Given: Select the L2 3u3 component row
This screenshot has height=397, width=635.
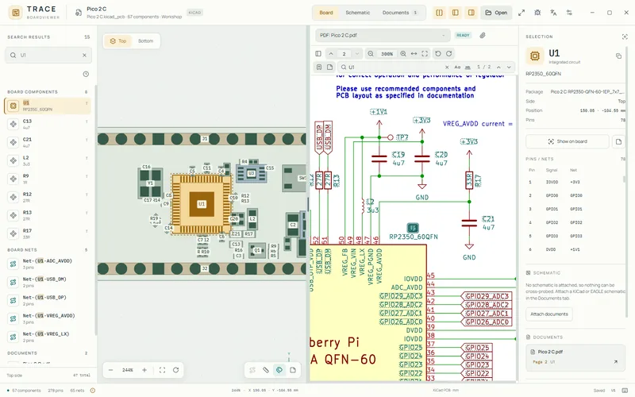Looking at the screenshot, I should (x=48, y=160).
